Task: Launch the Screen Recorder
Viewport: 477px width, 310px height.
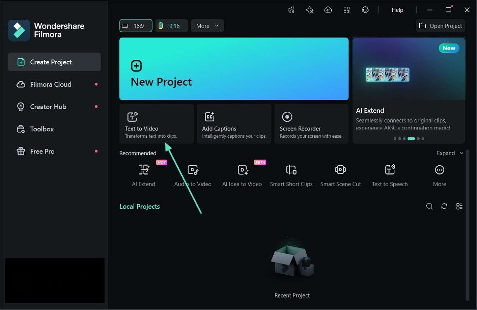Action: pyautogui.click(x=312, y=124)
